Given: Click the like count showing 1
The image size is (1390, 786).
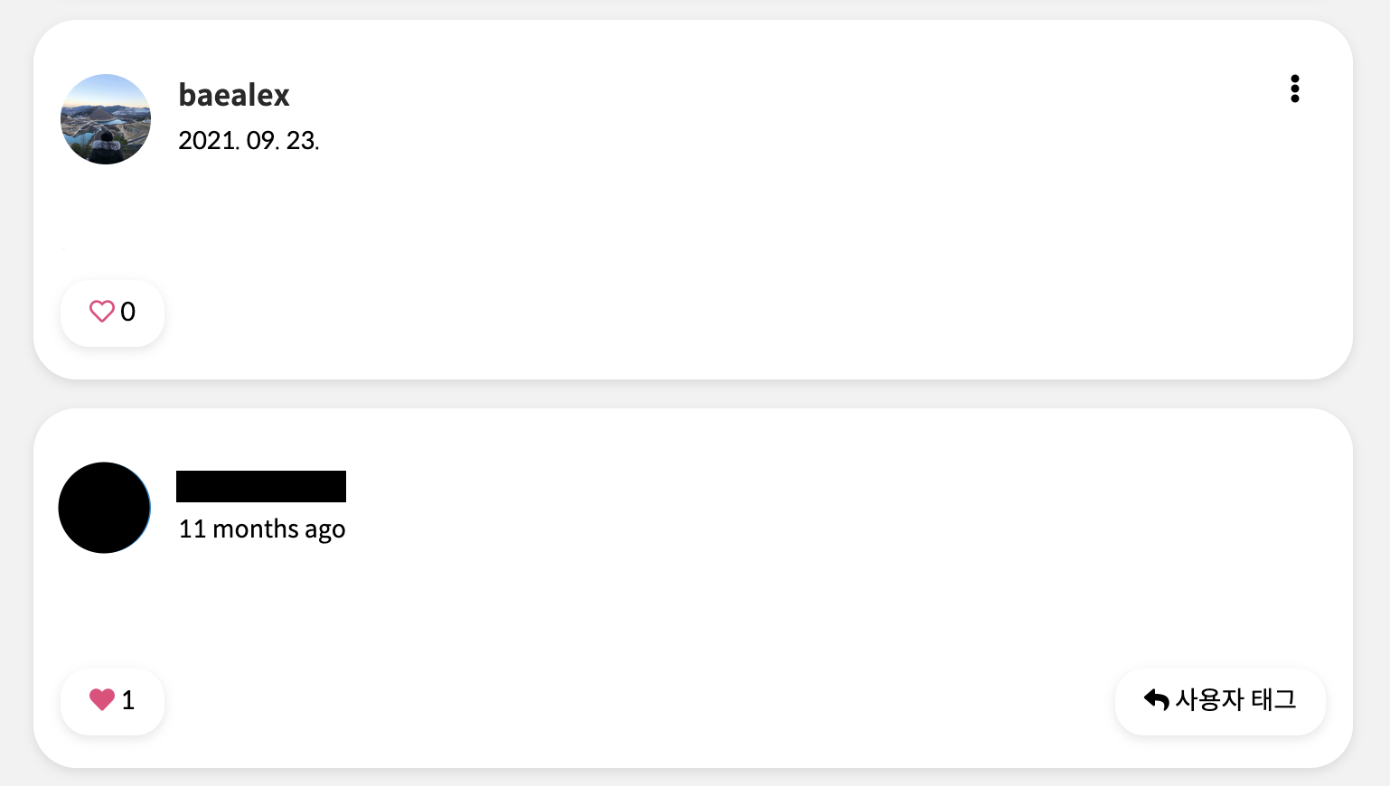Looking at the screenshot, I should 128,700.
